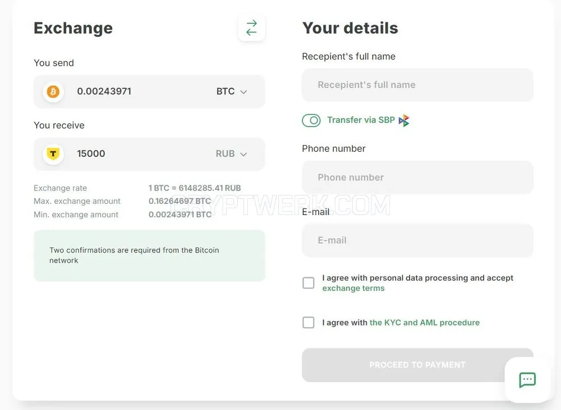Click the You send amount 0.00243971
This screenshot has width=561, height=410.
click(x=104, y=91)
